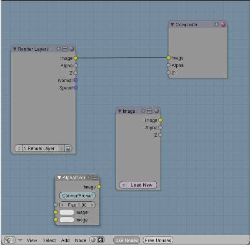Click the plus icon on Render Layers header
This screenshot has width=250, height=245.
click(58, 49)
